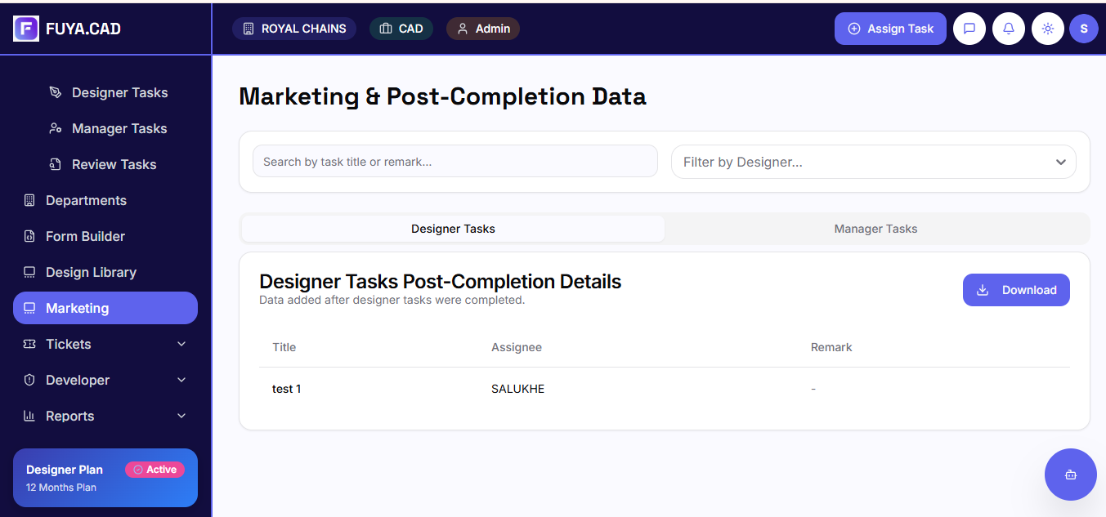Focus the task title search field
Screen dimensions: 1106x517
(454, 162)
